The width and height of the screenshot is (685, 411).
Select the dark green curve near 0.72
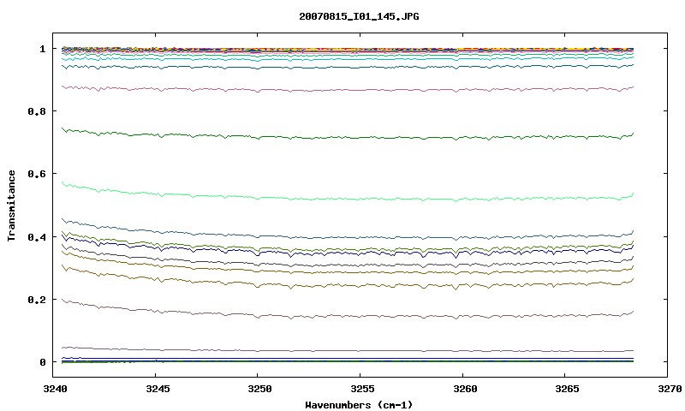(x=349, y=138)
